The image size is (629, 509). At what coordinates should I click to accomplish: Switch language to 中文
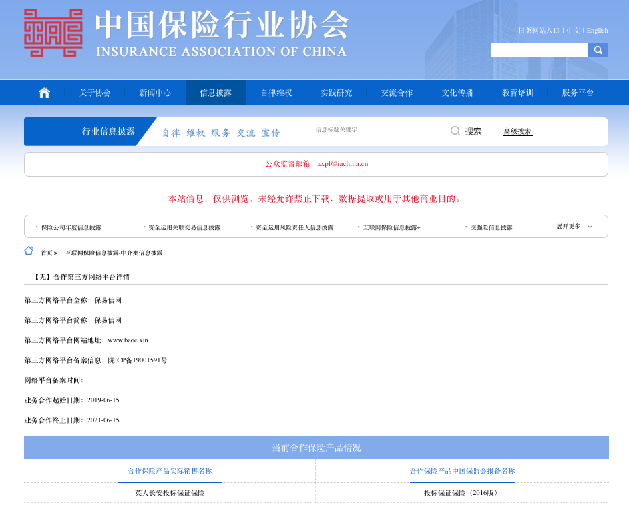573,31
